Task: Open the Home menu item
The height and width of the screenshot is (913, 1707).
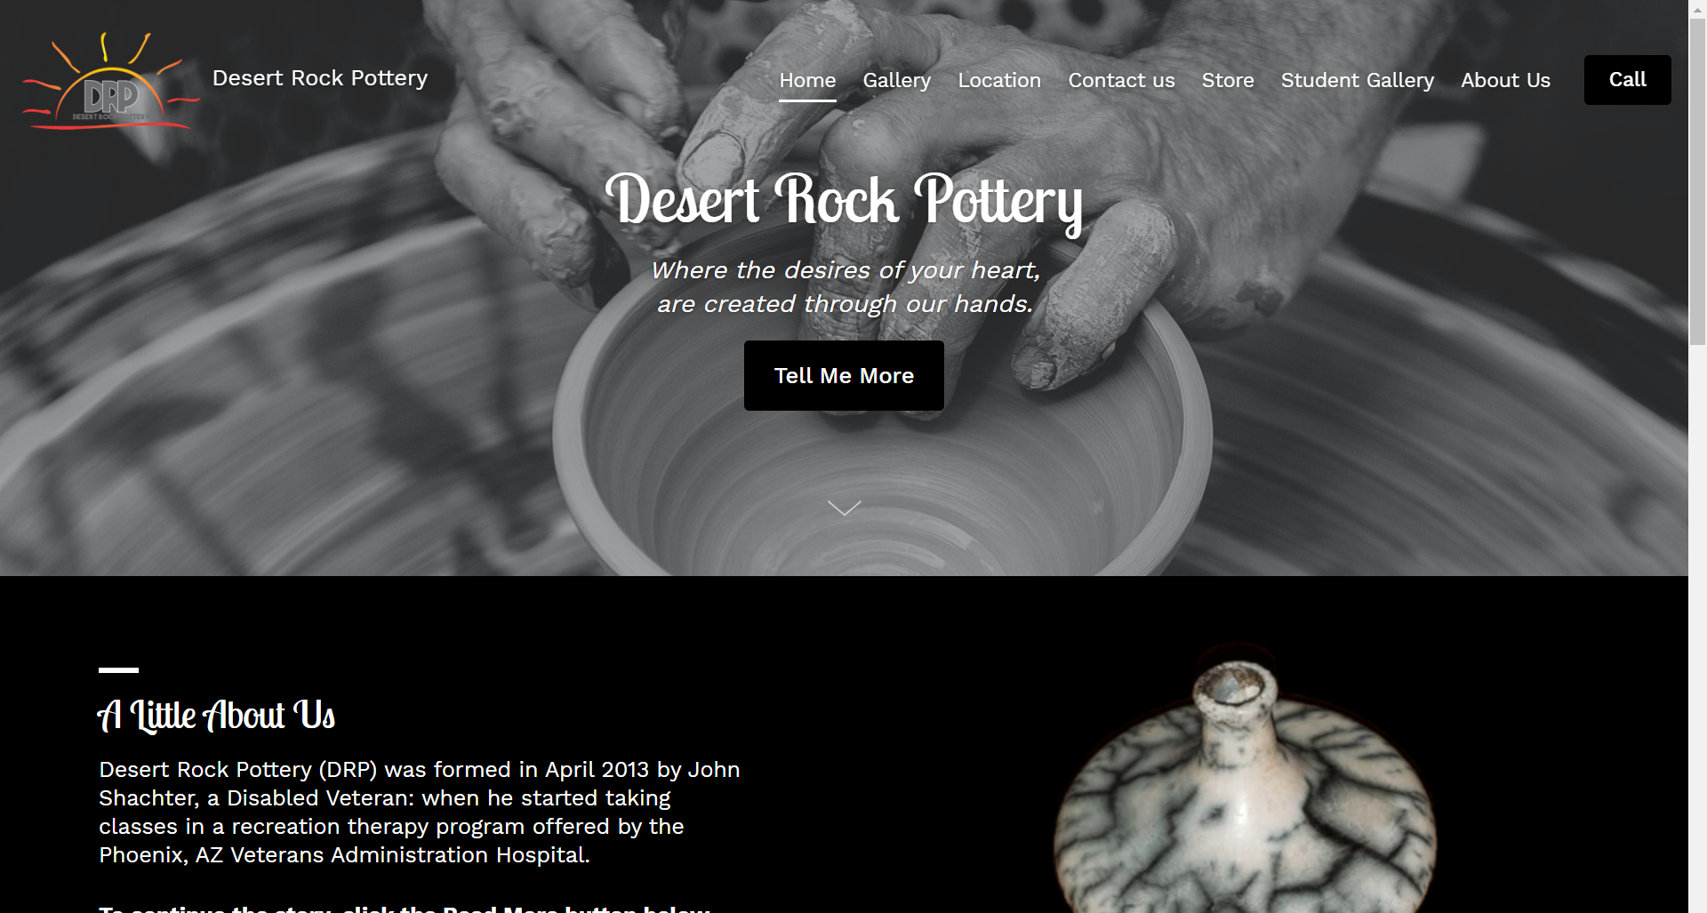Action: pos(807,80)
